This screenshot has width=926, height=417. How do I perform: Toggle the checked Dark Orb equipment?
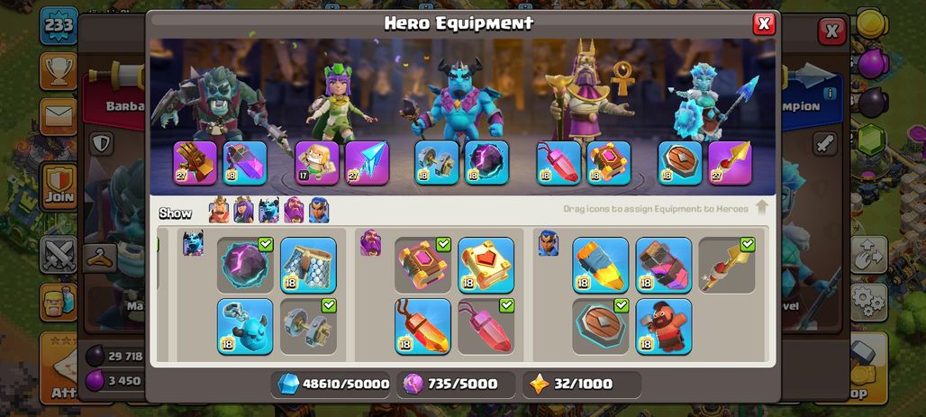coord(245,265)
